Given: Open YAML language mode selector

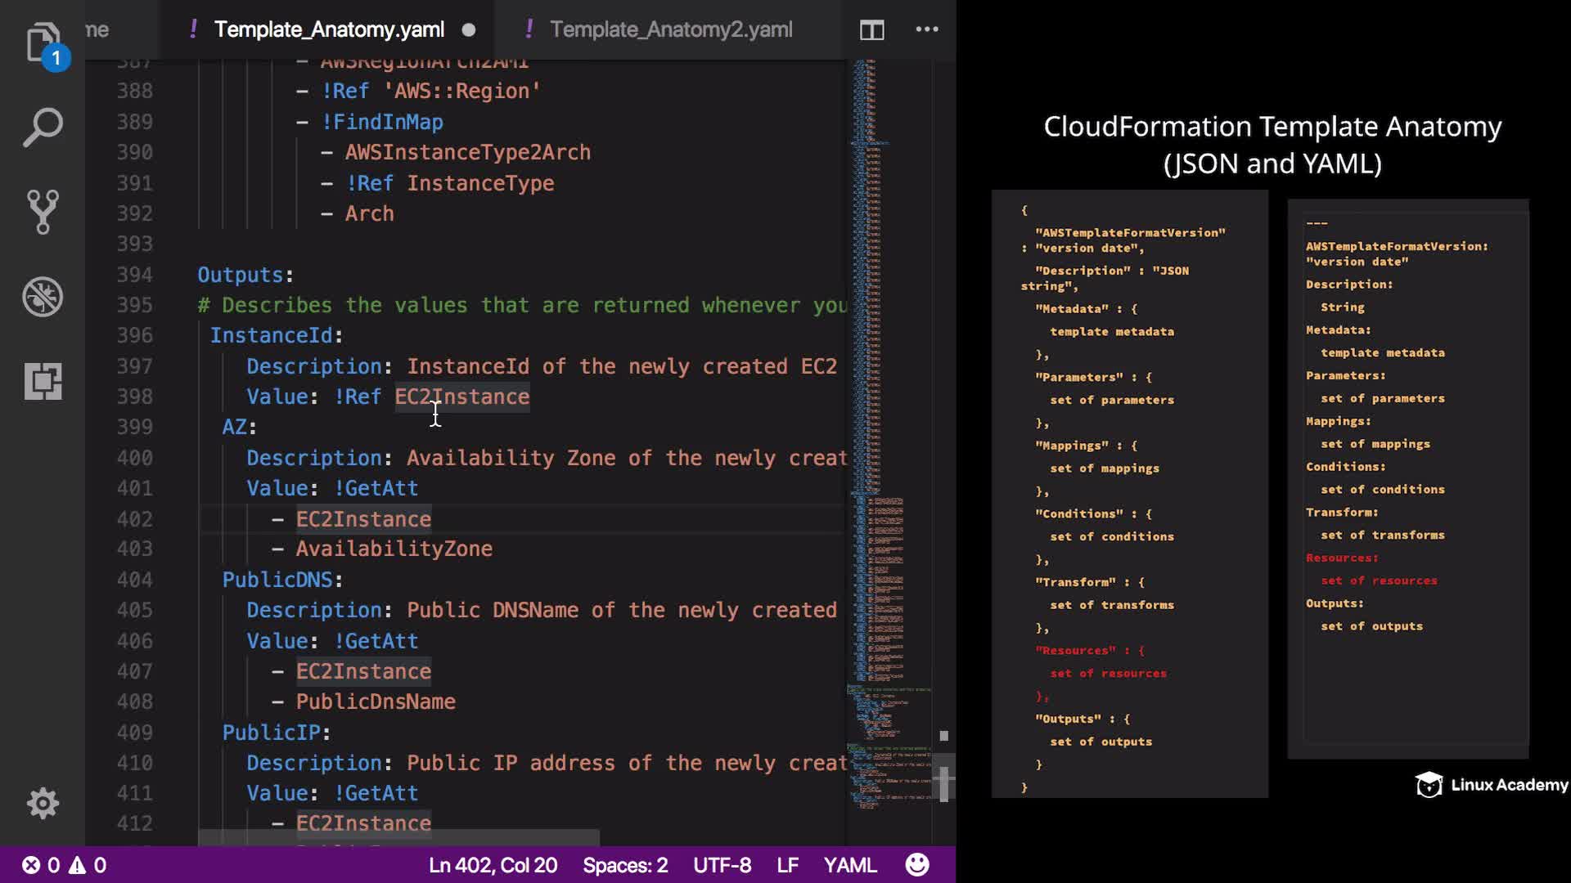Looking at the screenshot, I should point(849,865).
